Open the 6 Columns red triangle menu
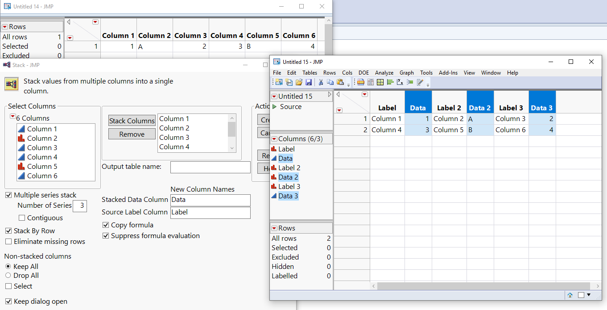607x310 pixels. click(x=12, y=117)
